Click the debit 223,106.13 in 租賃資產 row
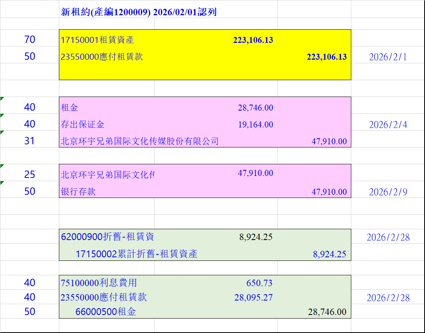The height and width of the screenshot is (333, 425). point(253,40)
